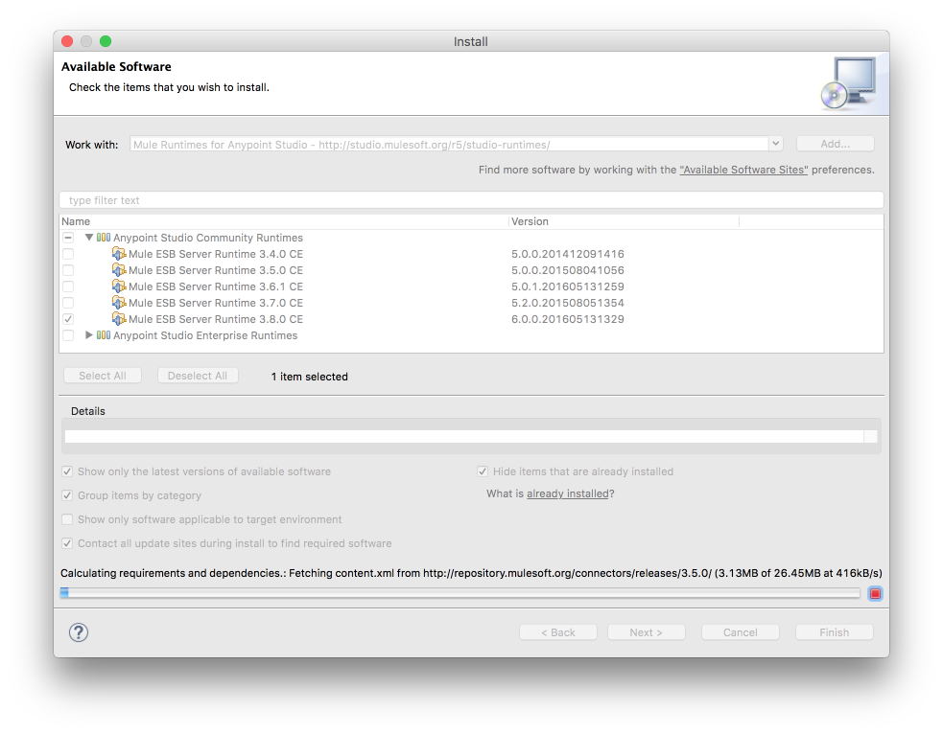The image size is (943, 734).
Task: Check Mule ESB Server Runtime 3.7.0 CE
Action: tap(68, 302)
